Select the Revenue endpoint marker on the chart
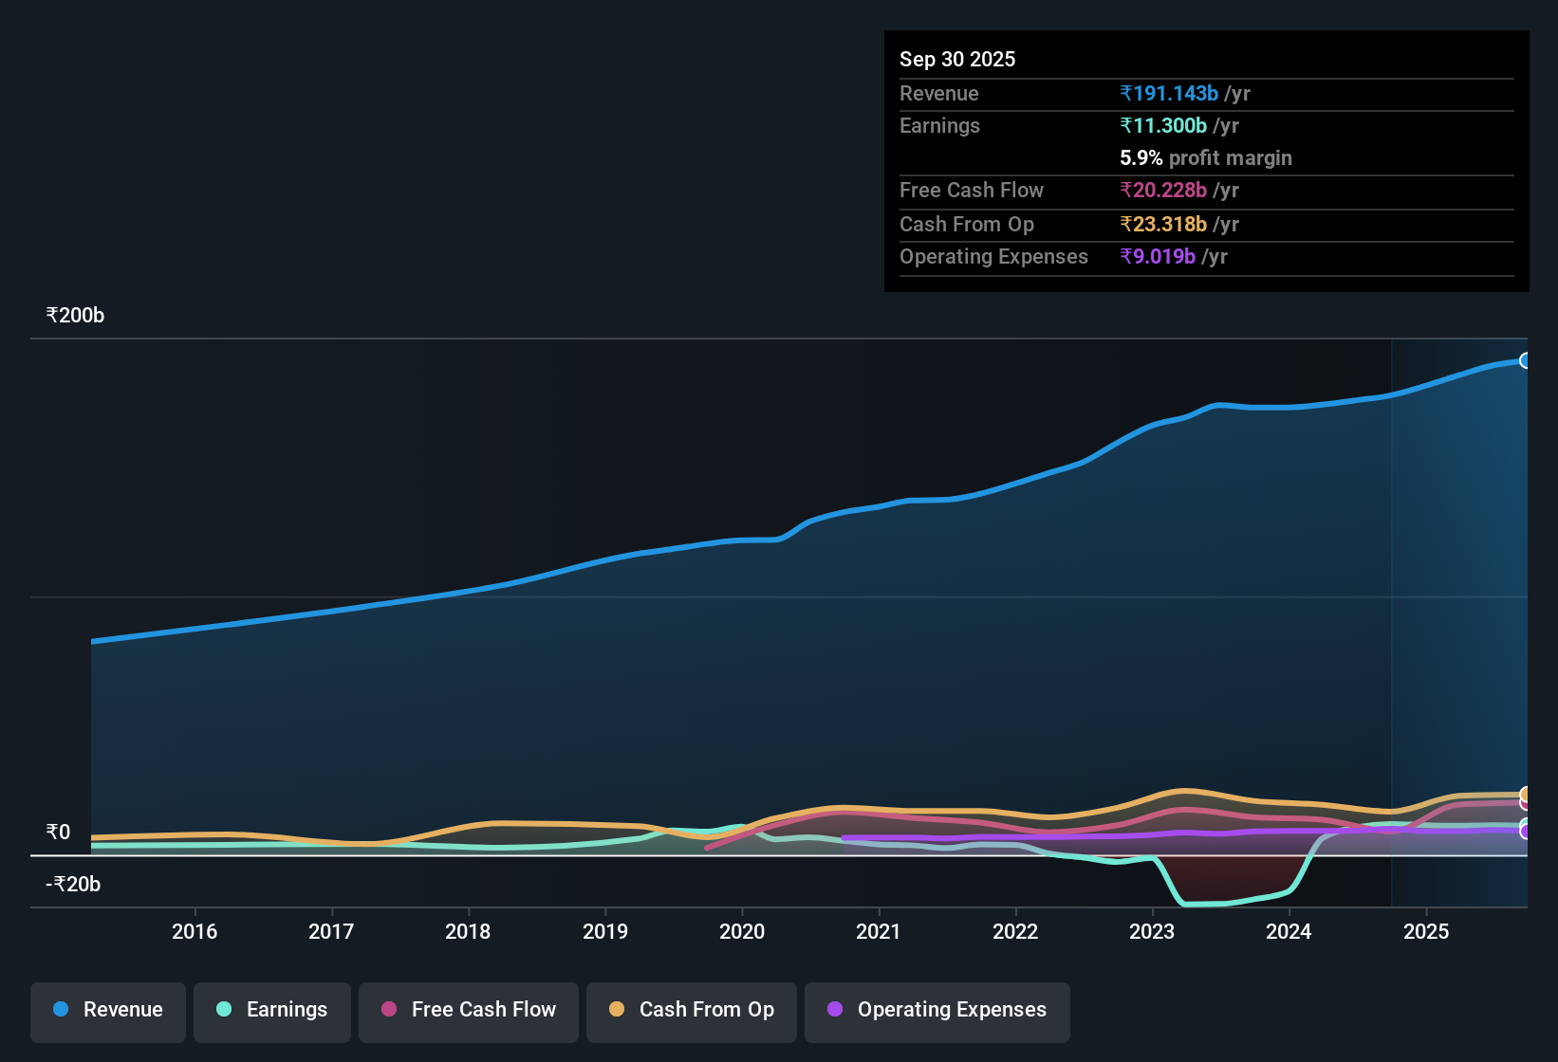Image resolution: width=1558 pixels, height=1062 pixels. tap(1526, 360)
